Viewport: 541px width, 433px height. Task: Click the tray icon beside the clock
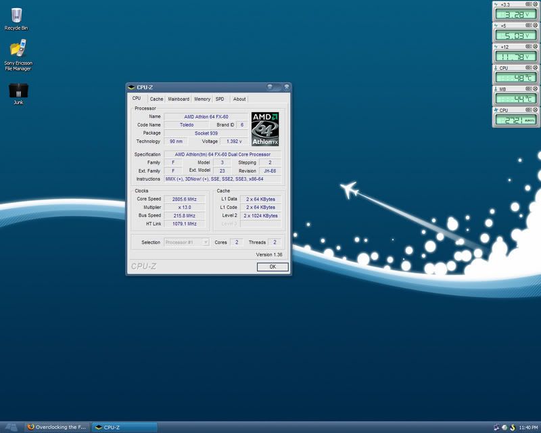[x=513, y=428]
